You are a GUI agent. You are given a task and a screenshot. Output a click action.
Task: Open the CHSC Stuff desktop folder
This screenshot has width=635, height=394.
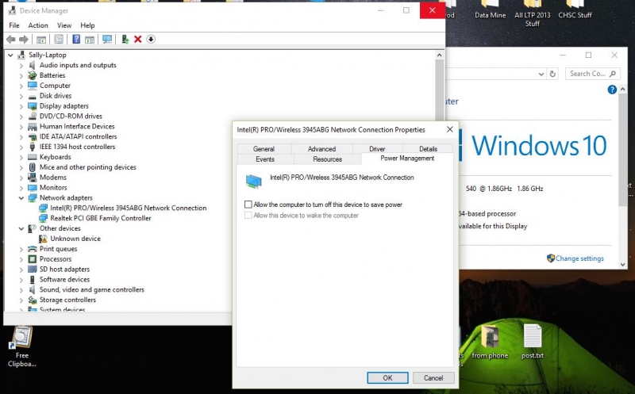(575, 10)
